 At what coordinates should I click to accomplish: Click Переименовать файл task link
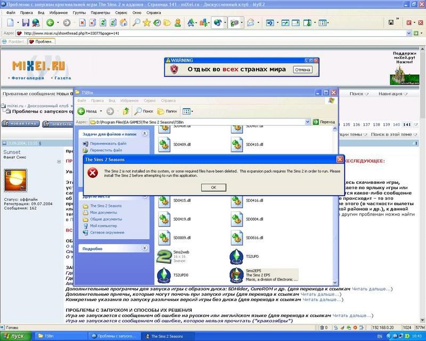tap(108, 143)
